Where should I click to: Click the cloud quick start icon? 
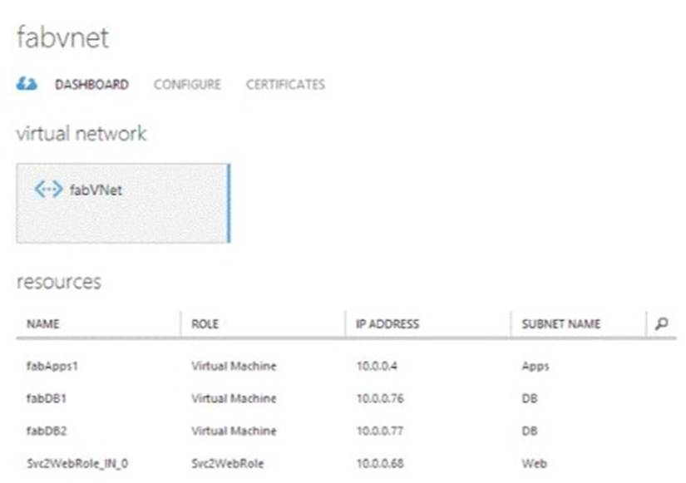[x=27, y=84]
